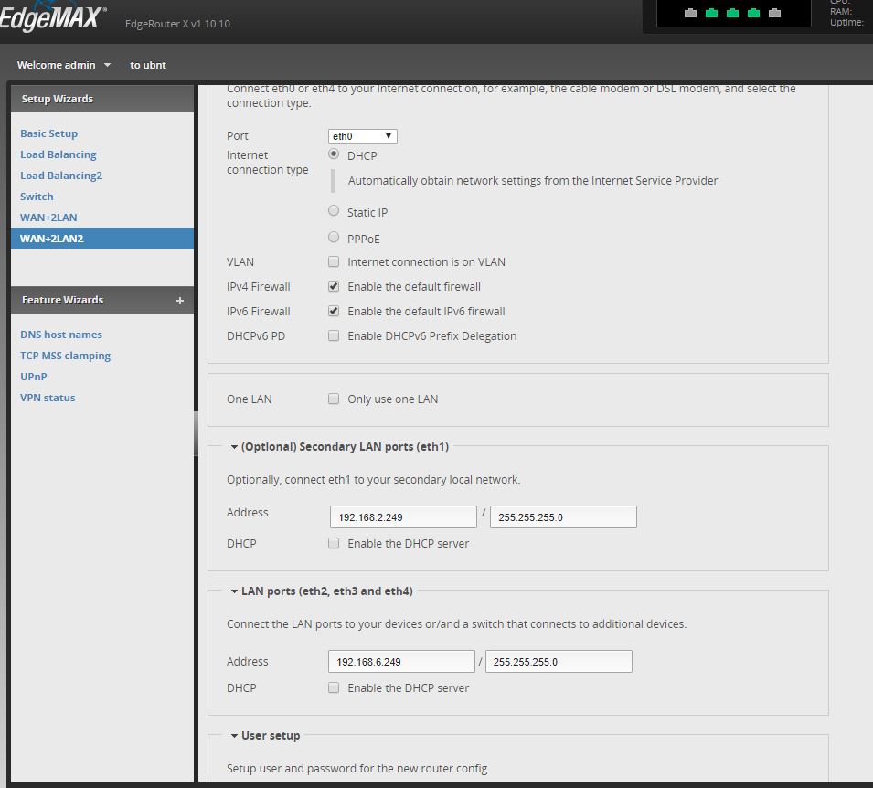Open VPN status feature wizard
Image resolution: width=873 pixels, height=788 pixels.
tap(48, 399)
